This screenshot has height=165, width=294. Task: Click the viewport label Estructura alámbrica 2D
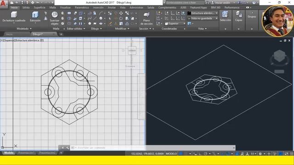pos(29,40)
